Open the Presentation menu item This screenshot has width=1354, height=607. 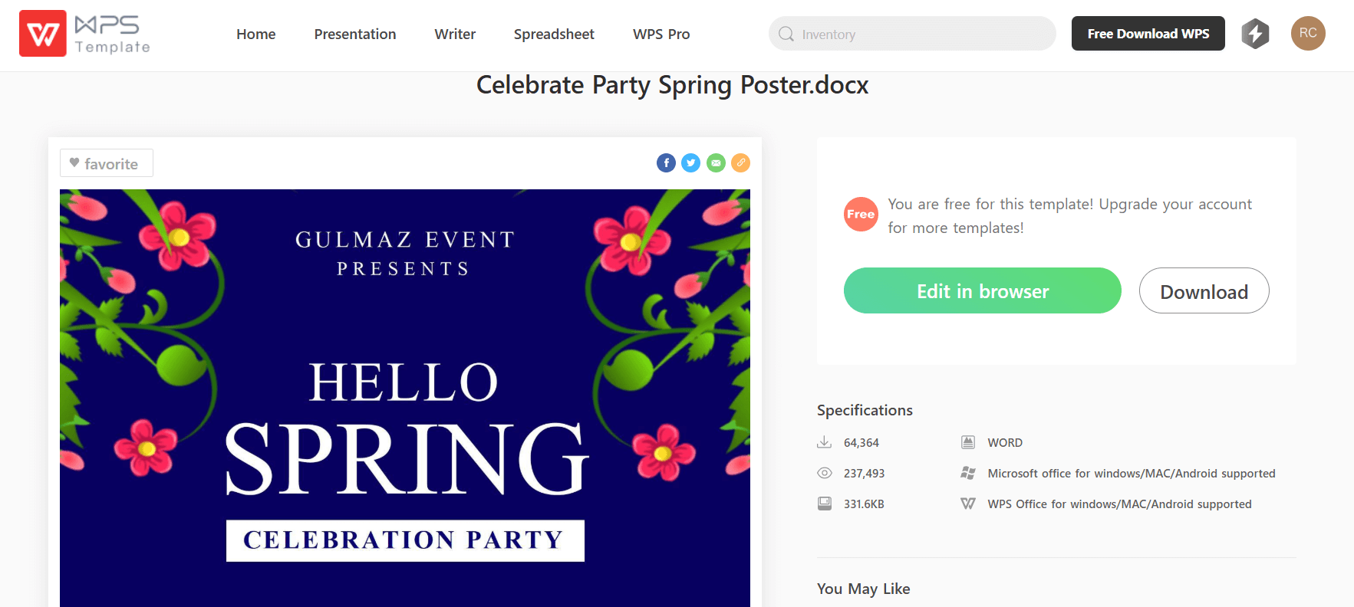click(355, 34)
